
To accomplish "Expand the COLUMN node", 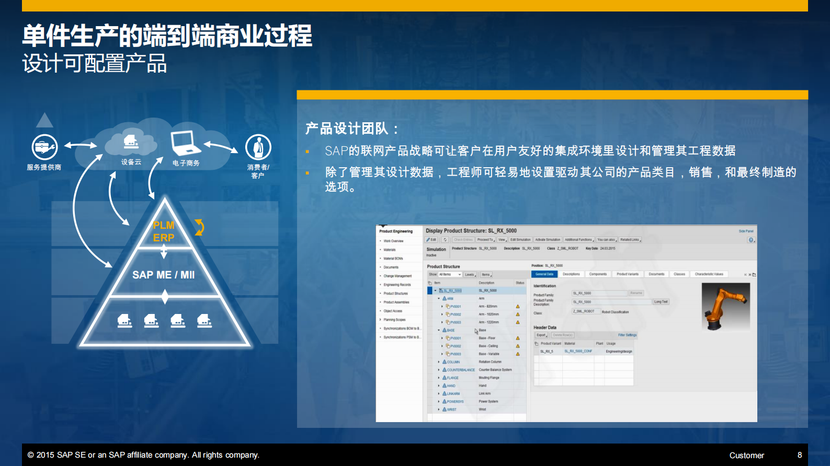I will (439, 362).
